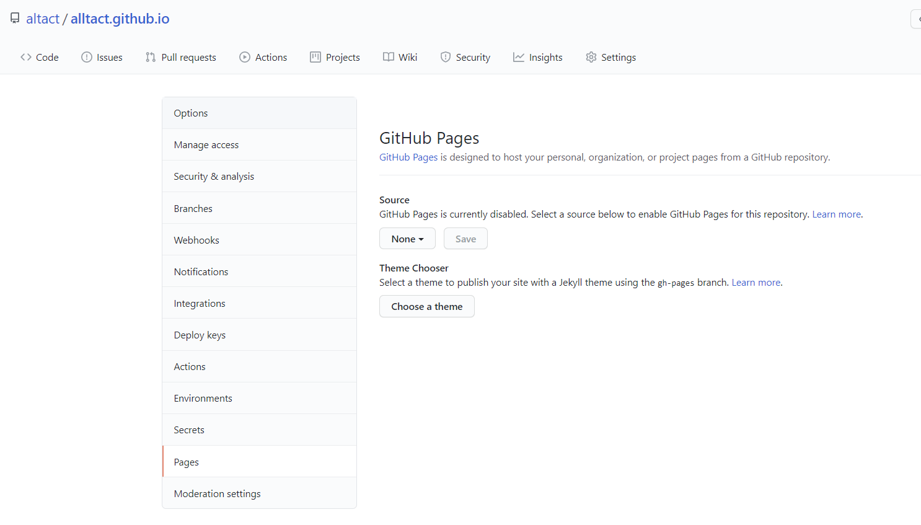Viewport: 921px width, 525px height.
Task: Go to Environments settings
Action: 259,398
